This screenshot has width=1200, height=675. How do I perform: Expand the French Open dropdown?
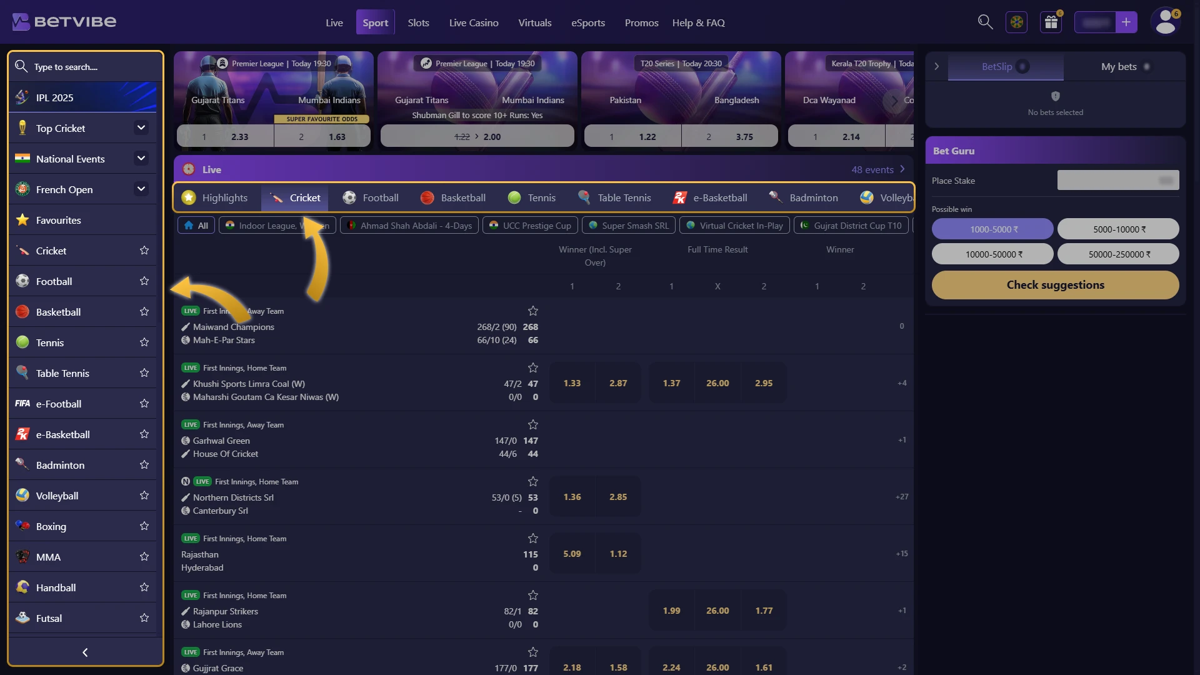[x=141, y=189]
